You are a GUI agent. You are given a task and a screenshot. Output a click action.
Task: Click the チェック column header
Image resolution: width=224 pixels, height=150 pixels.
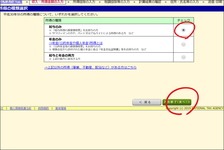[184, 21]
